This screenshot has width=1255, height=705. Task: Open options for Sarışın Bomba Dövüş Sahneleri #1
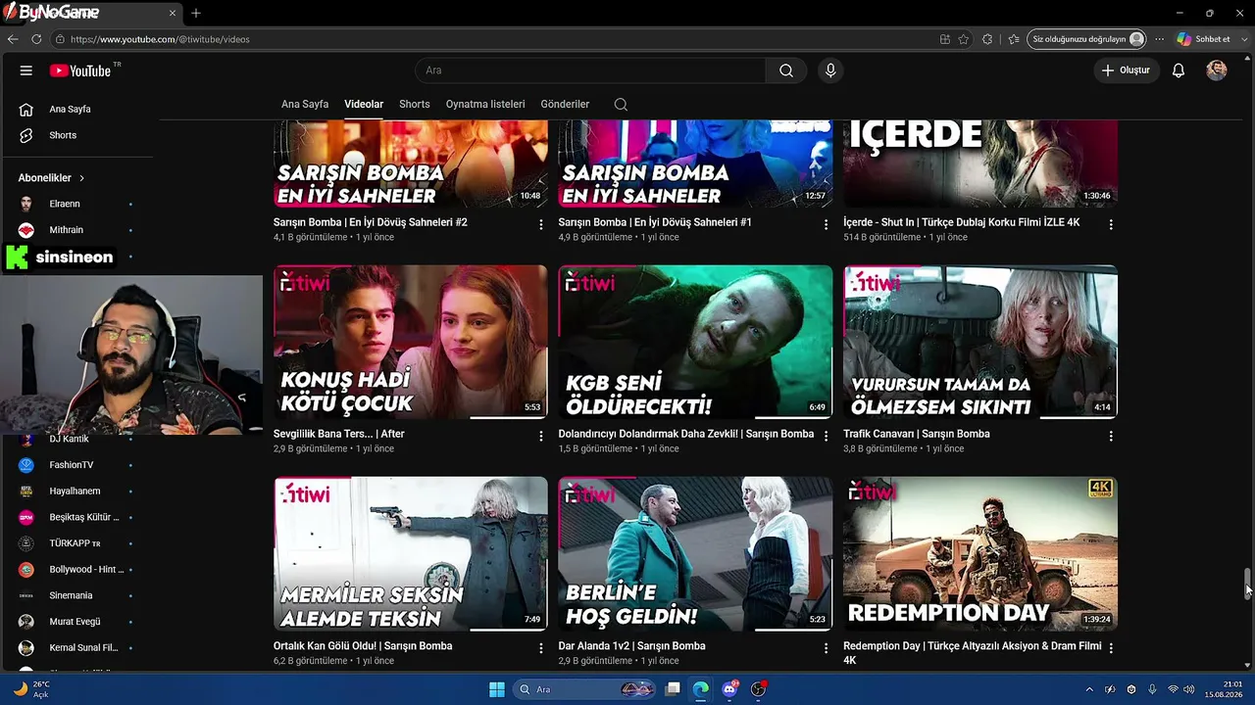(x=826, y=224)
